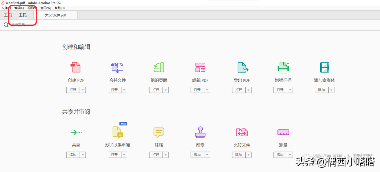Select the Enhance Scans (增强扫描) icon
This screenshot has width=380, height=172.
pos(283,67)
